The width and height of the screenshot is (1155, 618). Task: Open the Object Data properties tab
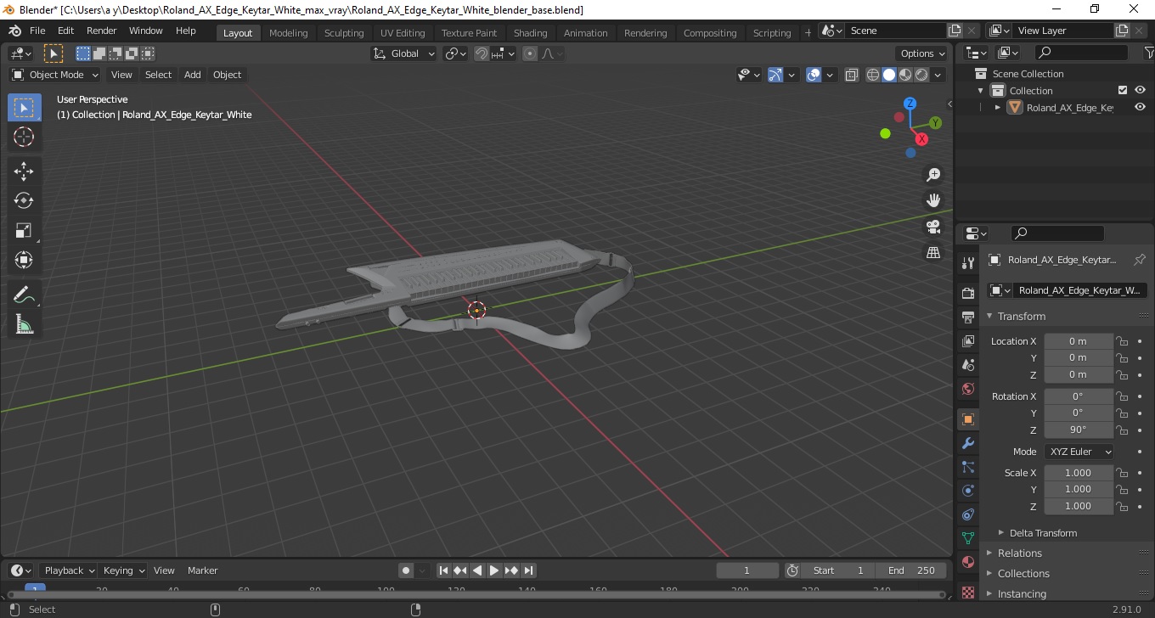967,538
